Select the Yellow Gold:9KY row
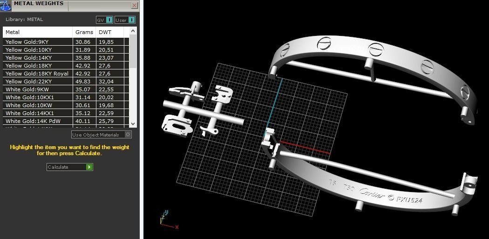This screenshot has width=489, height=239. tap(66, 42)
